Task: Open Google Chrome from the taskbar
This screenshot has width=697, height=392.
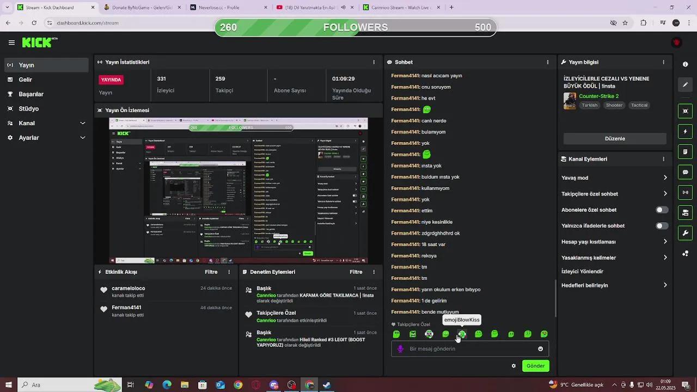Action: 238,385
